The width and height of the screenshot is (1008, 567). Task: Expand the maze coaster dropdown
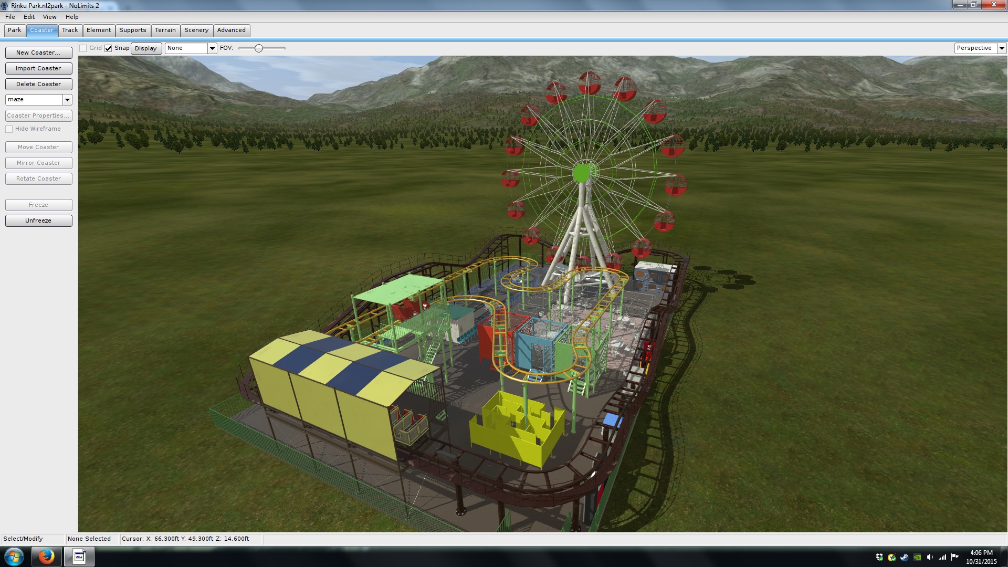pos(67,100)
